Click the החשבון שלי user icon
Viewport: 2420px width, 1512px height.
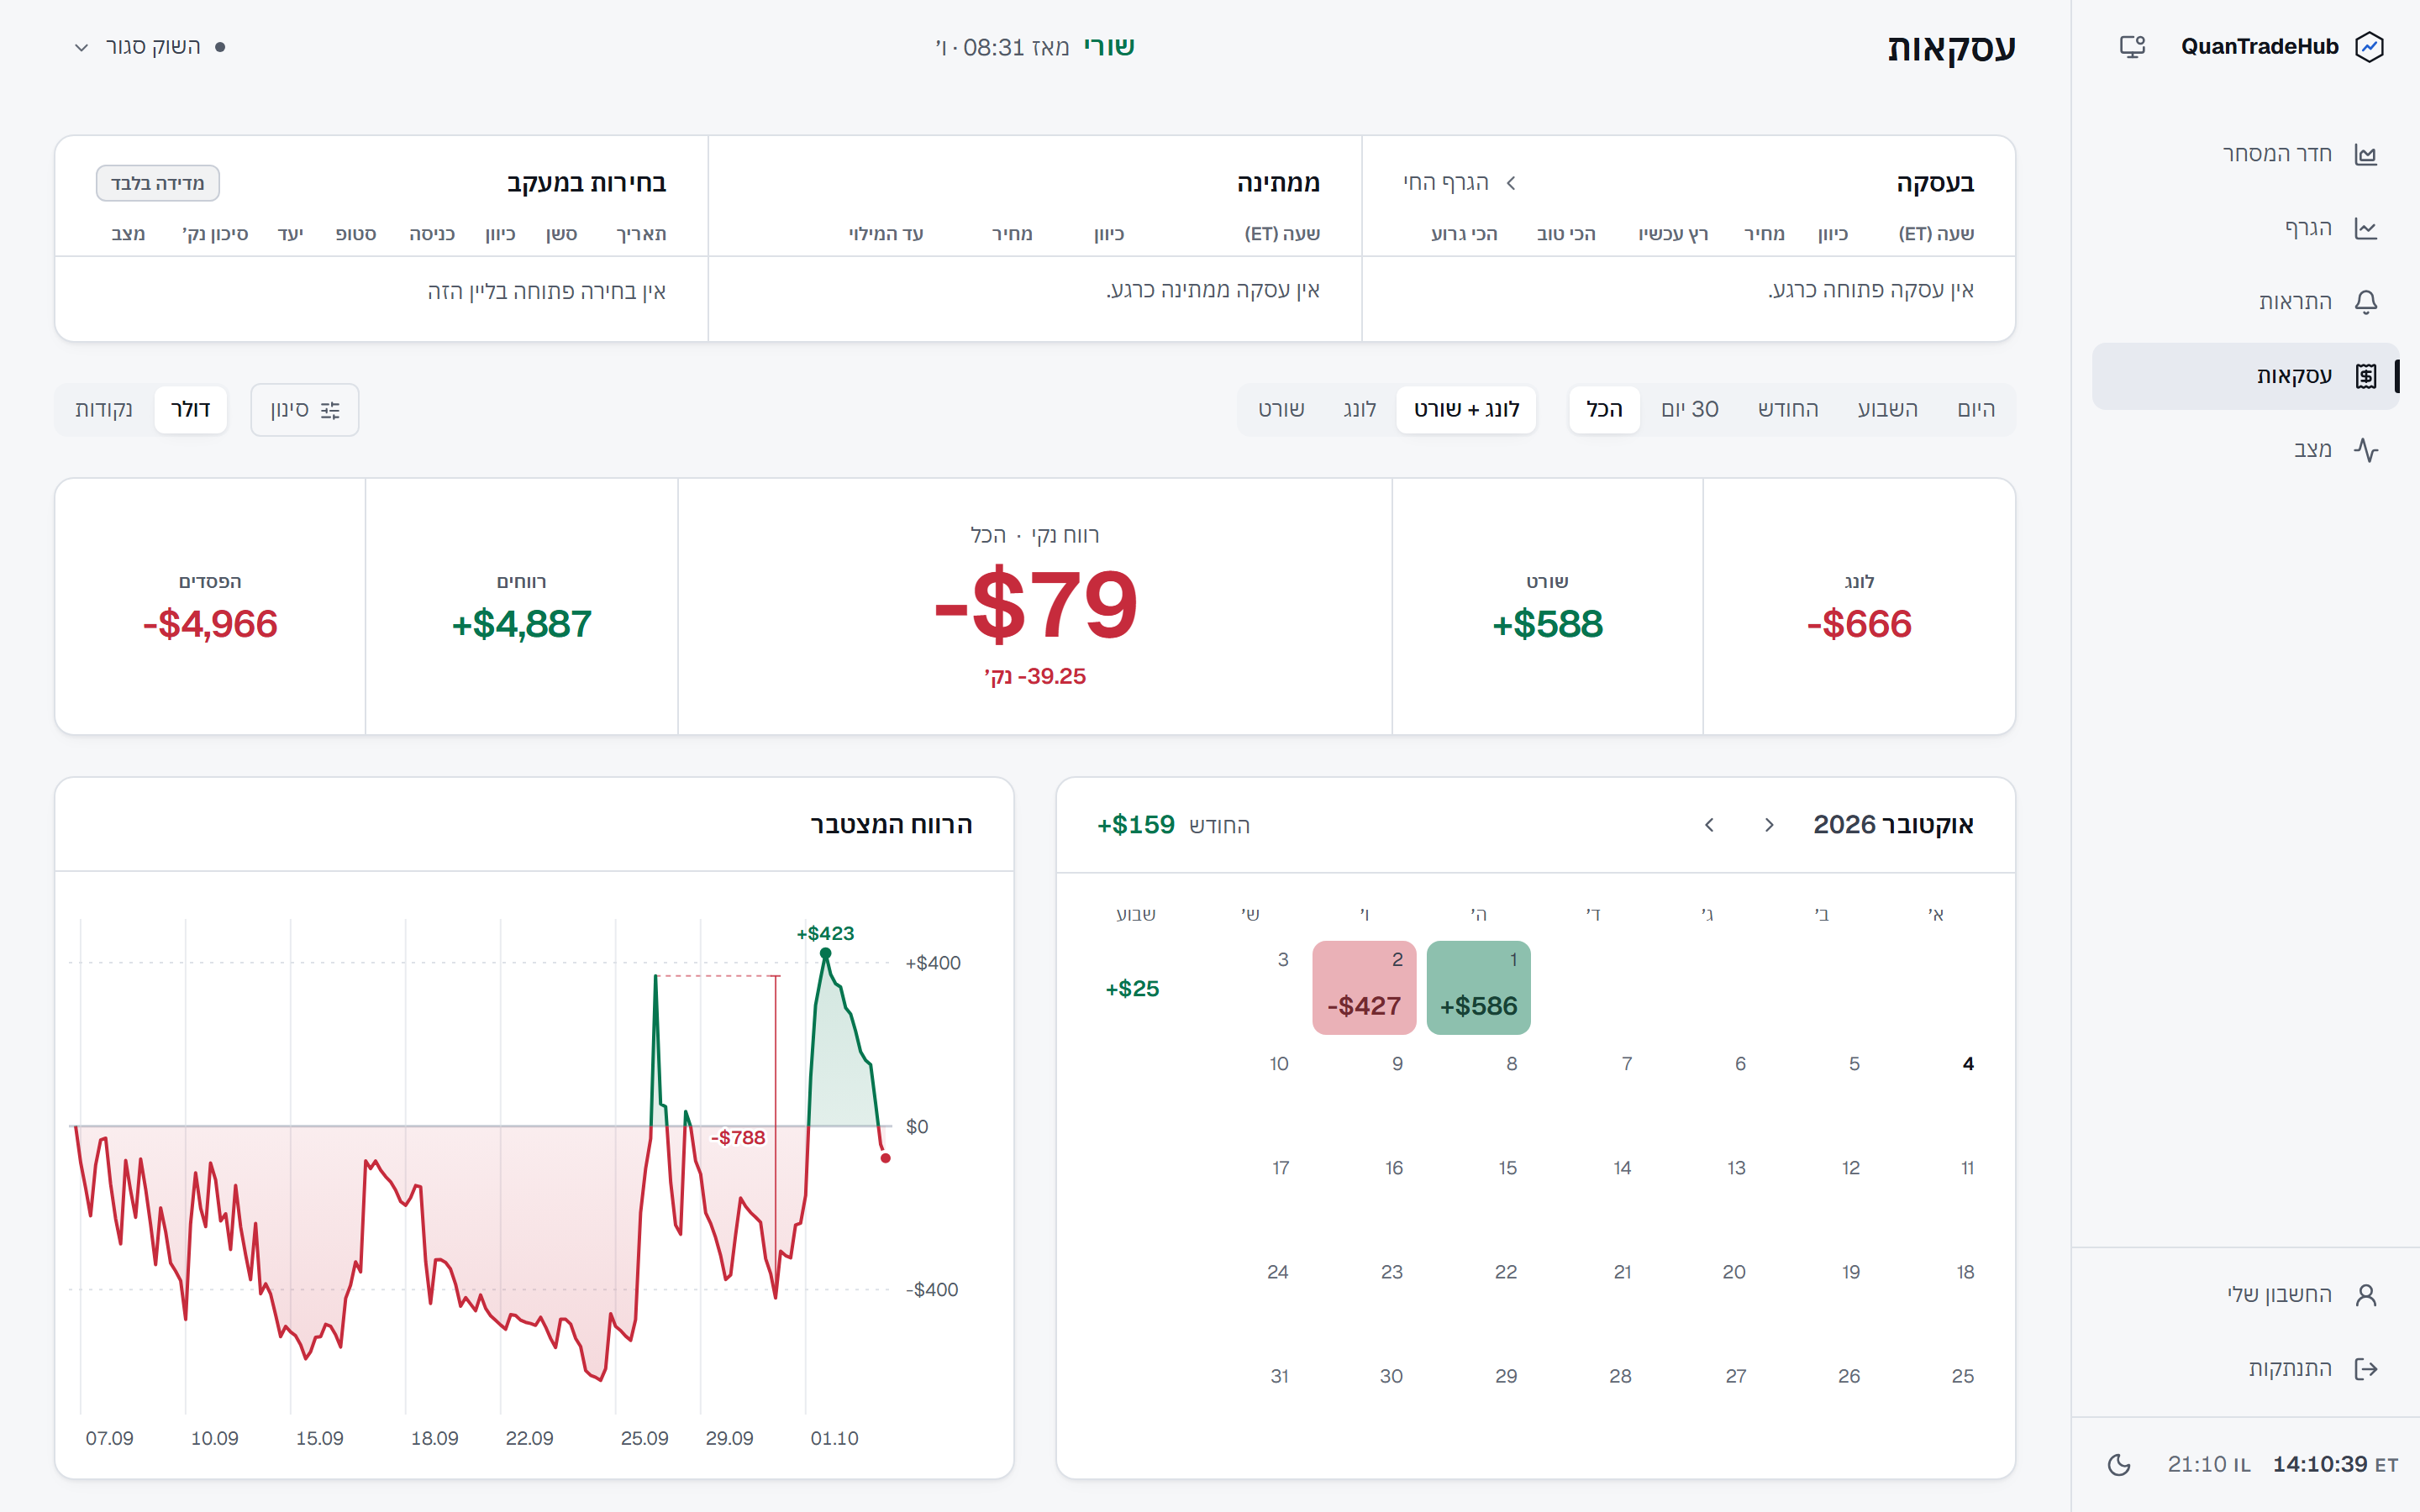[2365, 1295]
